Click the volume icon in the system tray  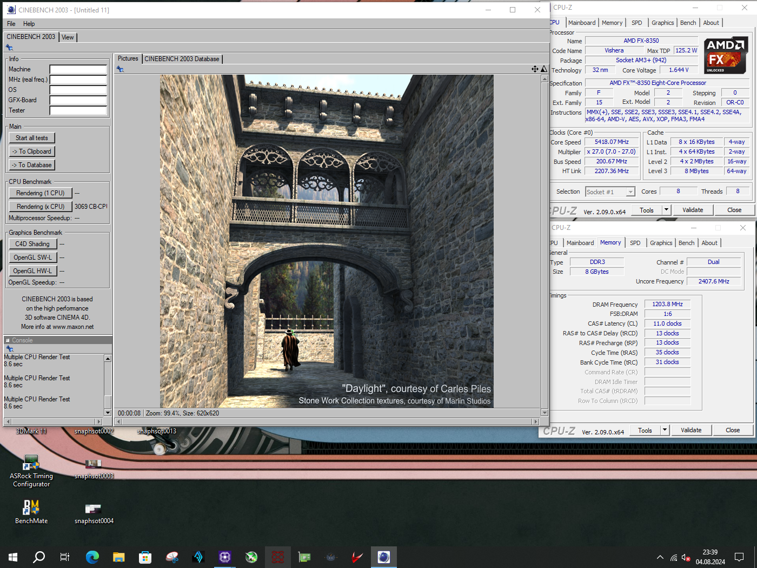[686, 557]
